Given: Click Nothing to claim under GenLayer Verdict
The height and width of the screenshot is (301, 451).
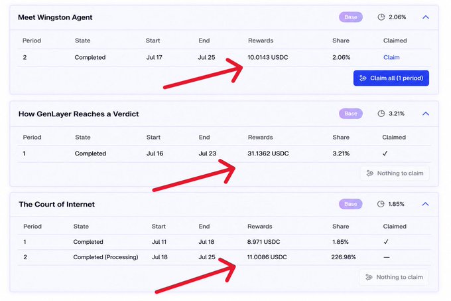Looking at the screenshot, I should [395, 173].
